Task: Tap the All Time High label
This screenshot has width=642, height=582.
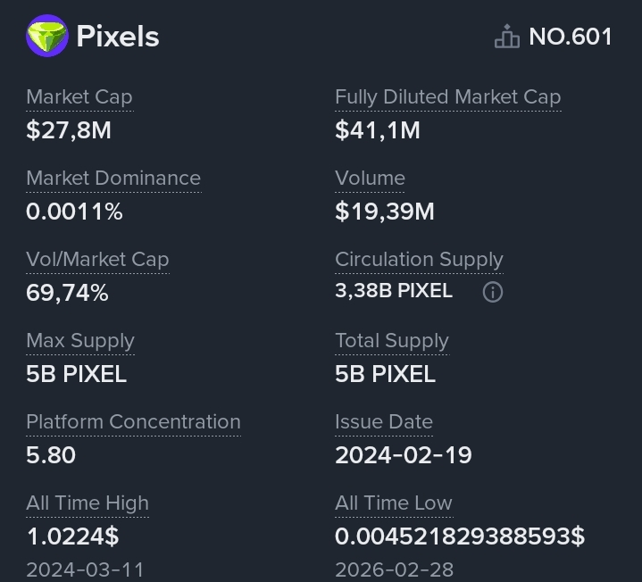Action: point(88,503)
